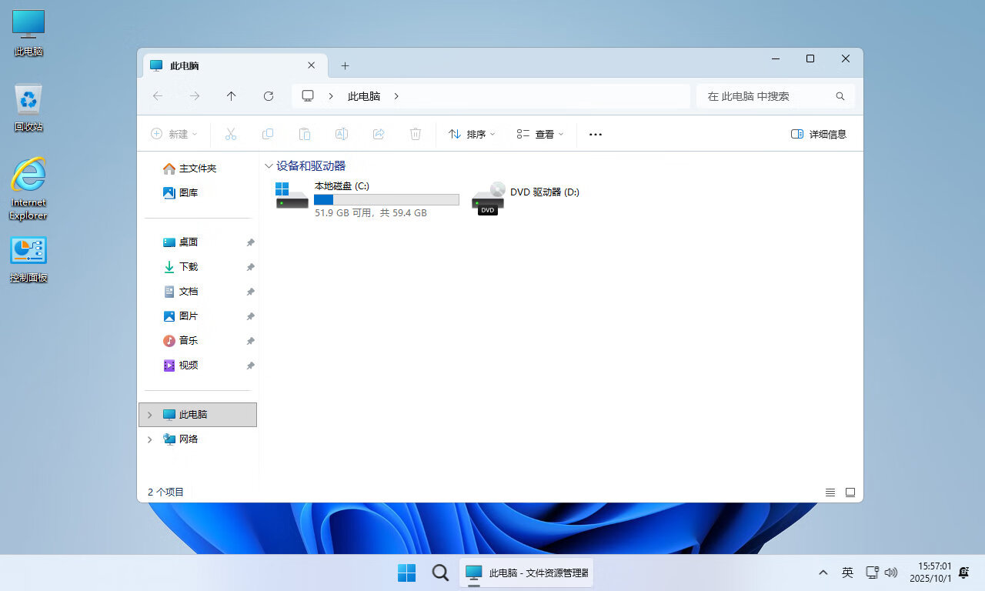Click the Share icon in the toolbar
The height and width of the screenshot is (591, 985).
click(x=379, y=134)
